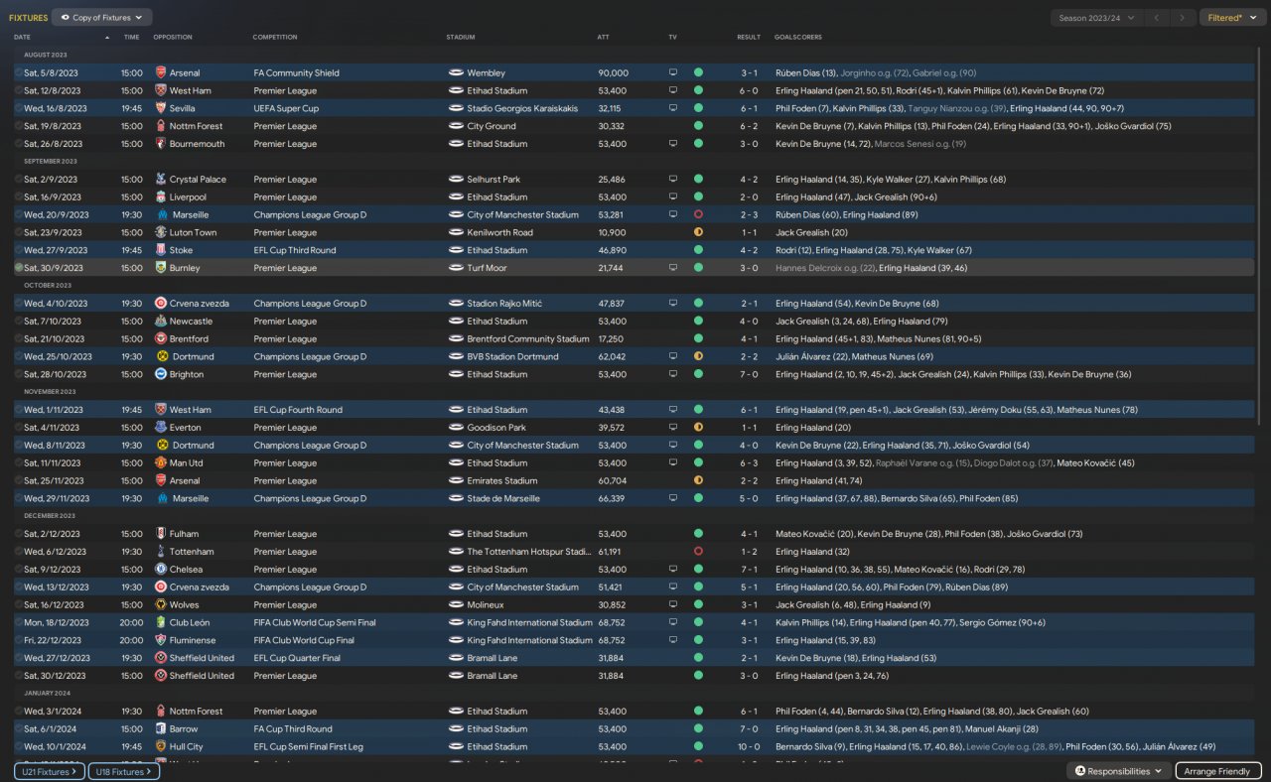
Task: Sort fixtures by the DATE column header
Action: 22,37
